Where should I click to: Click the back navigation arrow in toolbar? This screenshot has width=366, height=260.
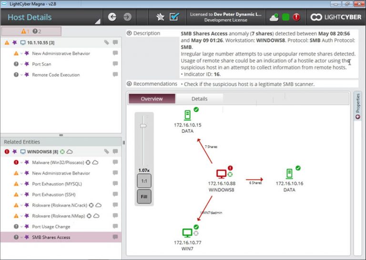pyautogui.click(x=112, y=17)
